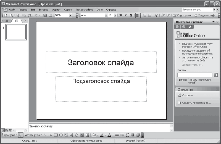Toggle italic formatting (К)
The height and width of the screenshot is (144, 221).
126,15
